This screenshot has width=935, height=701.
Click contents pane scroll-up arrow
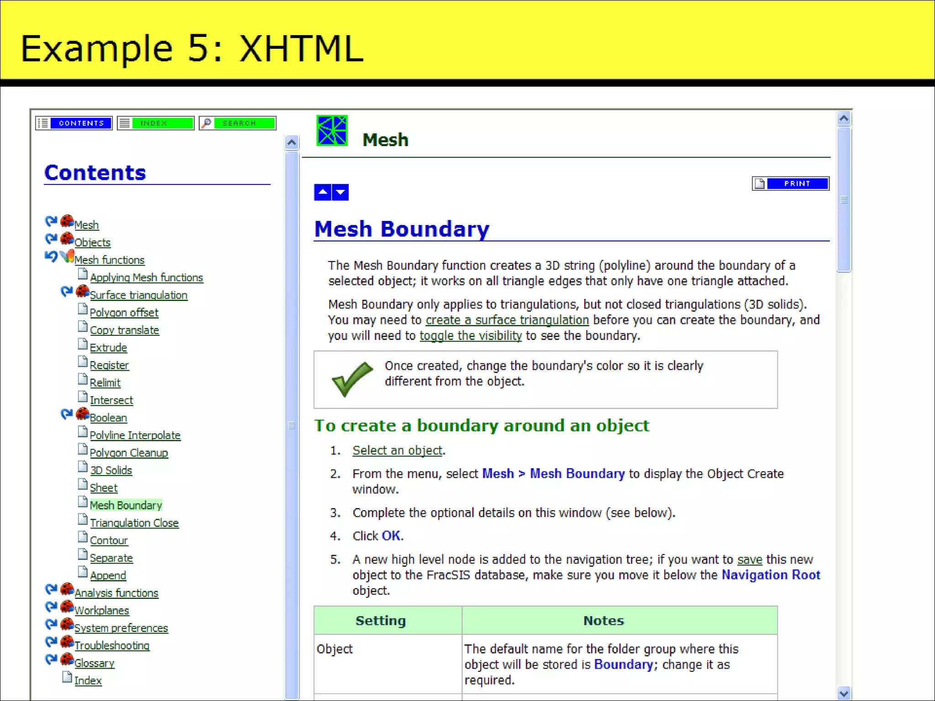pos(292,143)
